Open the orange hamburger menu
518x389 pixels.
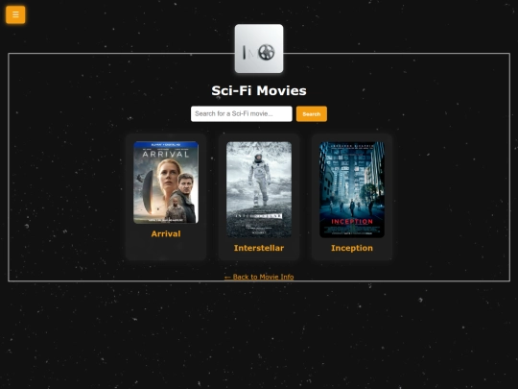(x=15, y=14)
